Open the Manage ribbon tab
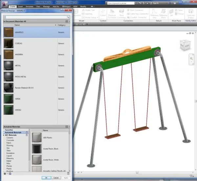Image resolution: width=197 pixels, height=181 pixels. [x=46, y=7]
